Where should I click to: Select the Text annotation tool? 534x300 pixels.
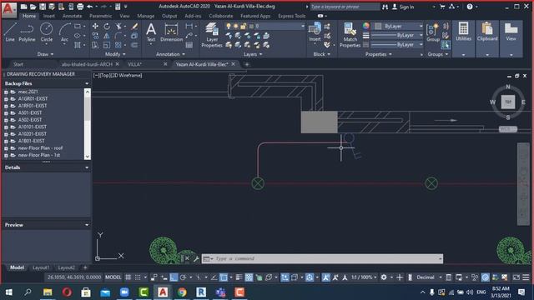click(x=151, y=32)
